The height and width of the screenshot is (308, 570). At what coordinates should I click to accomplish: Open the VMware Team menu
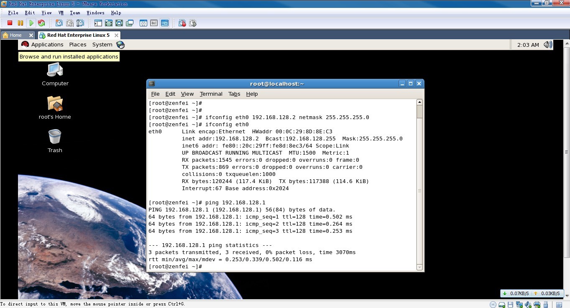coord(75,13)
